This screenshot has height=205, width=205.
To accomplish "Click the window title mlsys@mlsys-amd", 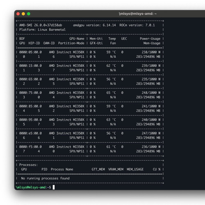I will 138,14.
